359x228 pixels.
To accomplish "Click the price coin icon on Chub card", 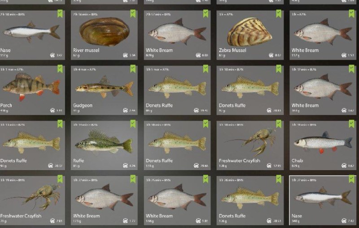I will tap(344, 166).
